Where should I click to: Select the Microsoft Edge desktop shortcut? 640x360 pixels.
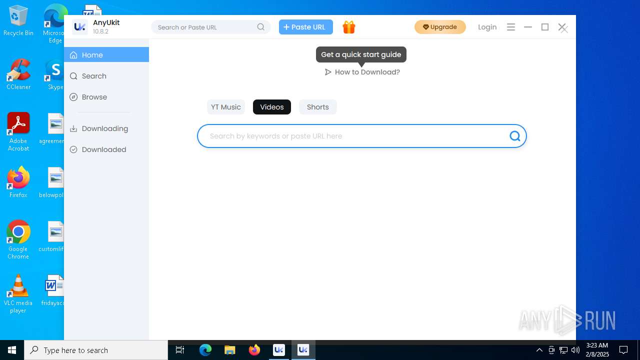tap(54, 23)
